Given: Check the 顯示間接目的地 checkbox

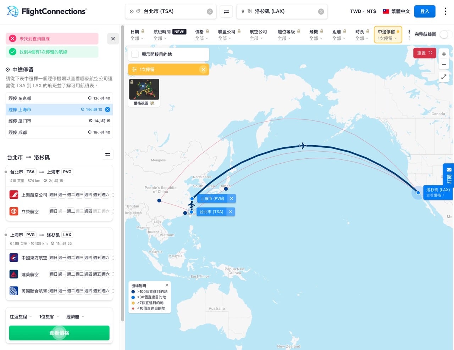Looking at the screenshot, I should (135, 54).
